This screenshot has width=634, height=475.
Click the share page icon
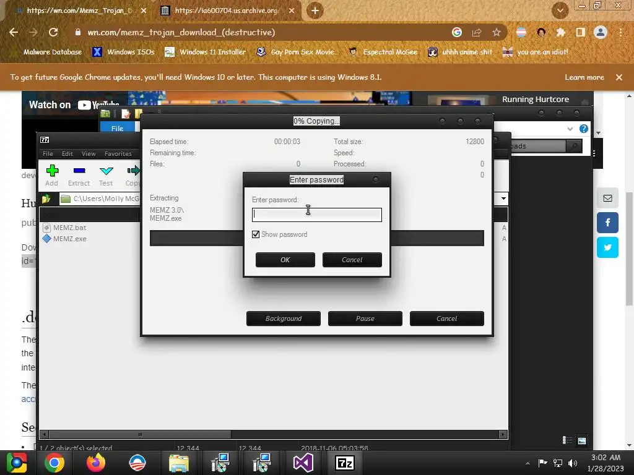pos(477,32)
